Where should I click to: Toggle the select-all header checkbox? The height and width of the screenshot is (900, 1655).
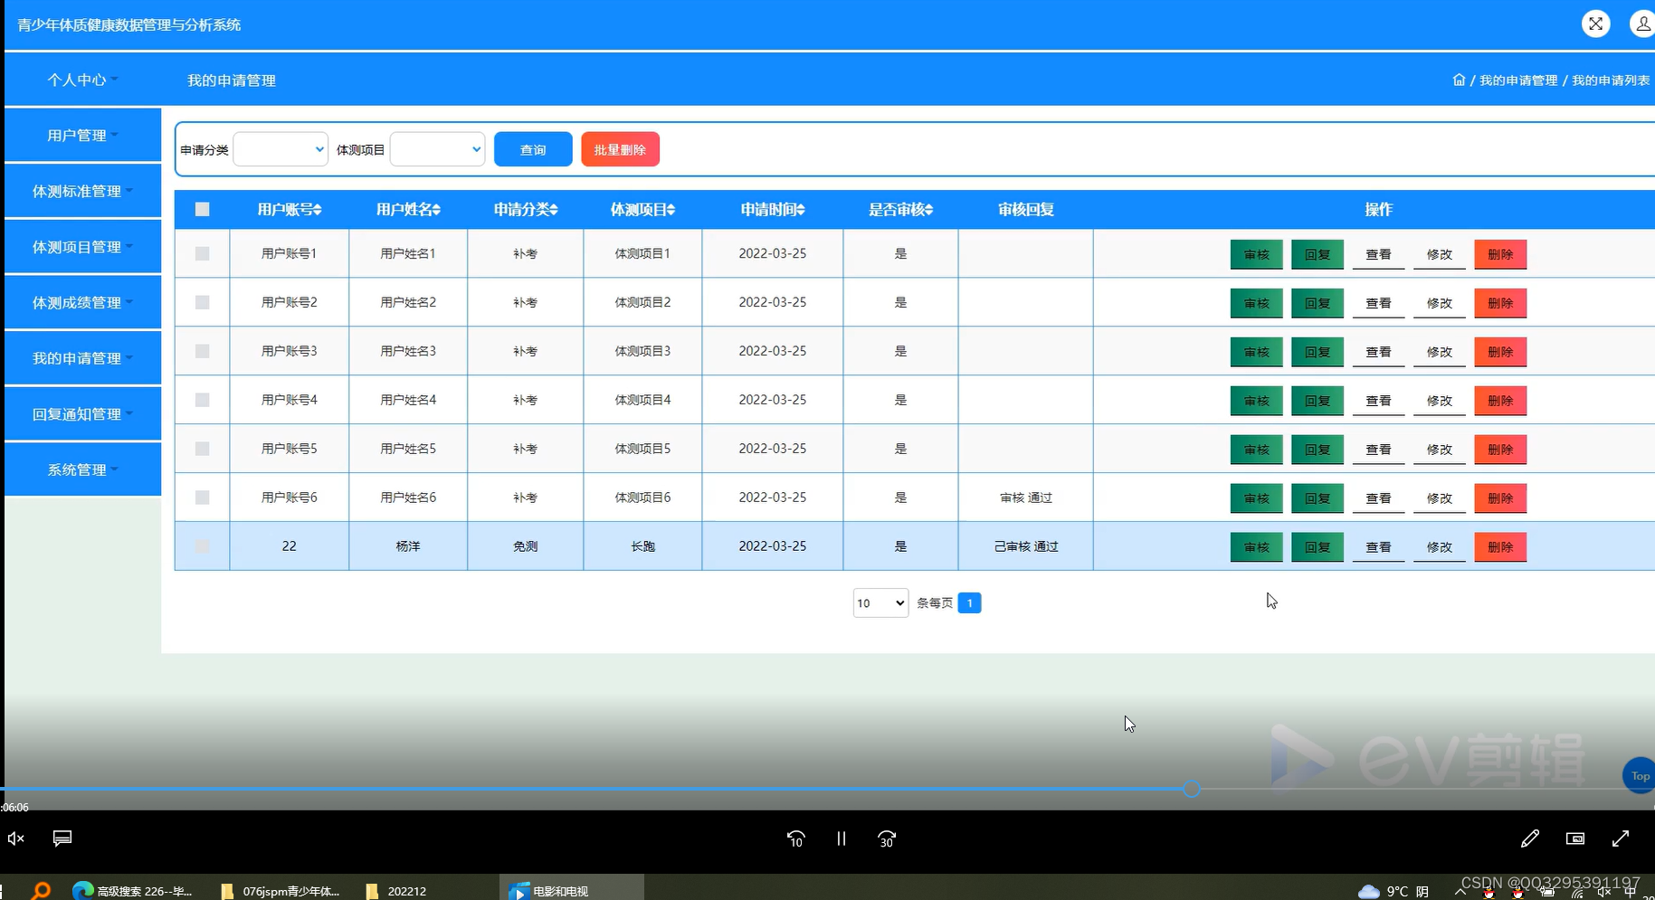point(202,209)
